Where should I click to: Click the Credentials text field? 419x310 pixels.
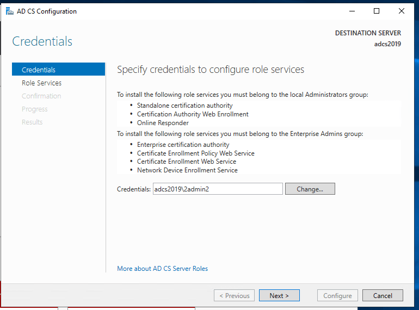(218, 189)
